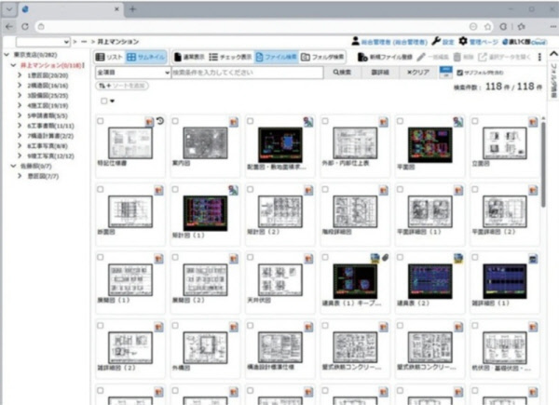Viewport: 559px width, 405px height.
Task: Collapse the 東京支店 tree node
Action: [x=7, y=55]
